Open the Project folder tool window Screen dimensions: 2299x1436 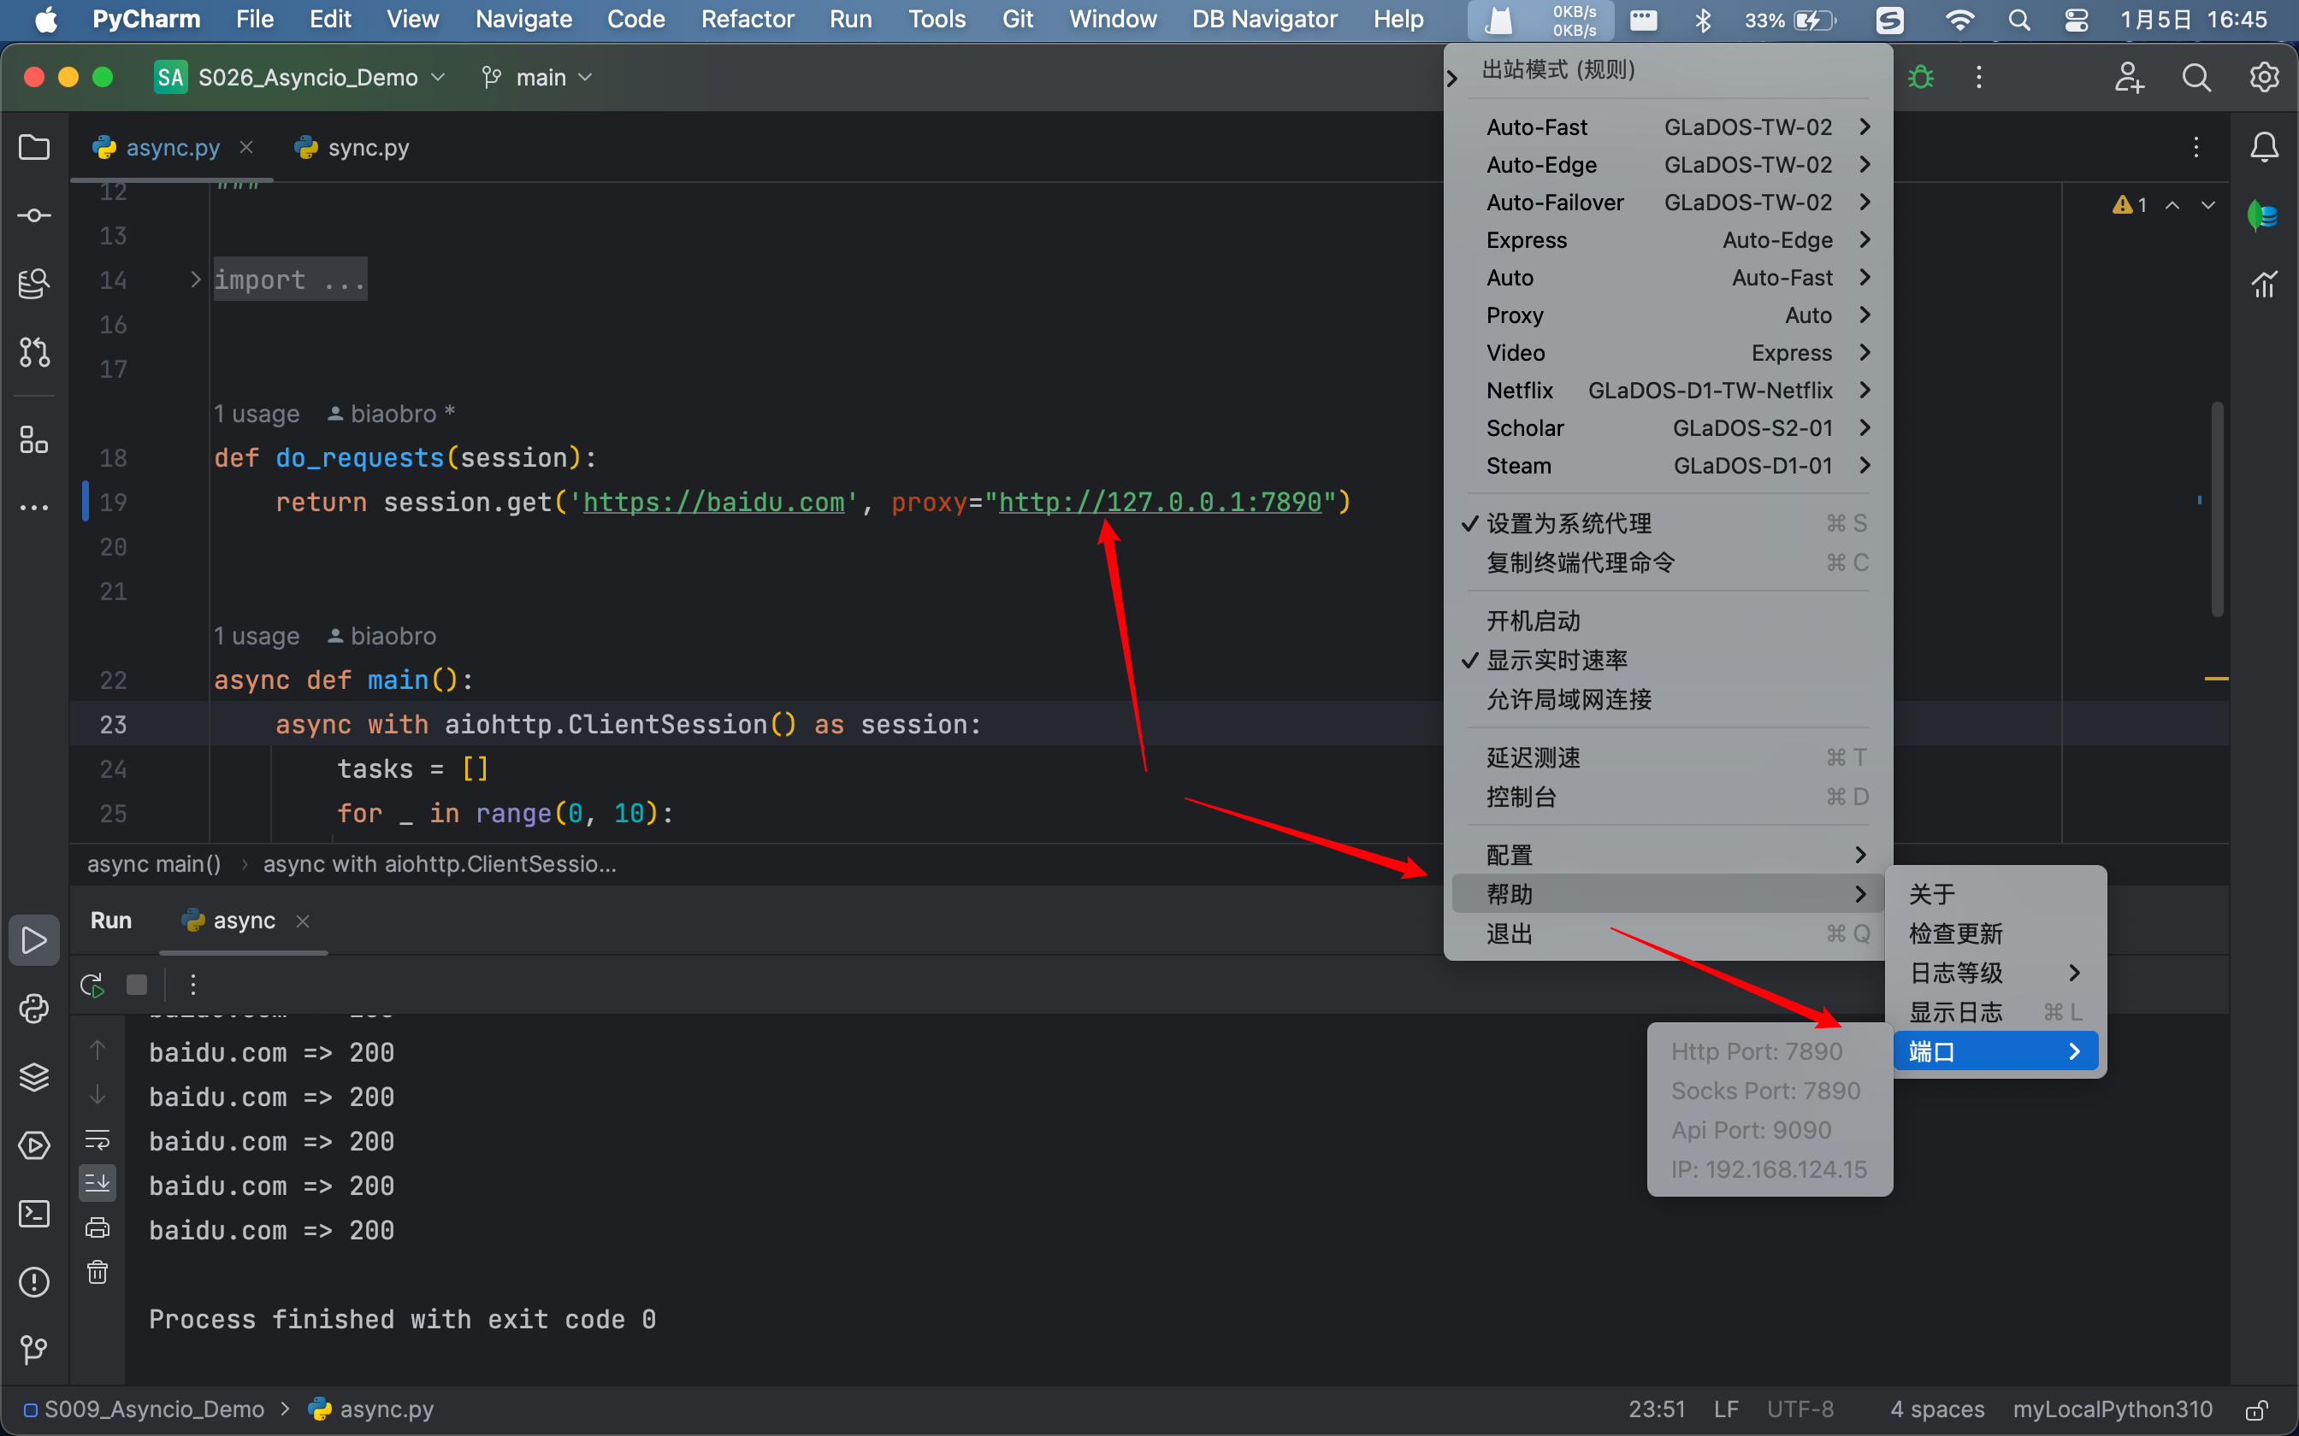(x=34, y=147)
